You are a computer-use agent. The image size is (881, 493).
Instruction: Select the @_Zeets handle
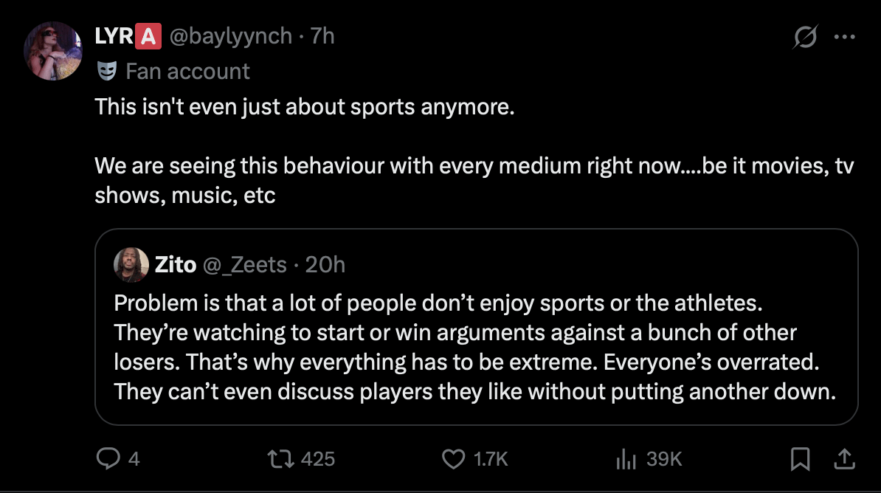[x=243, y=264]
